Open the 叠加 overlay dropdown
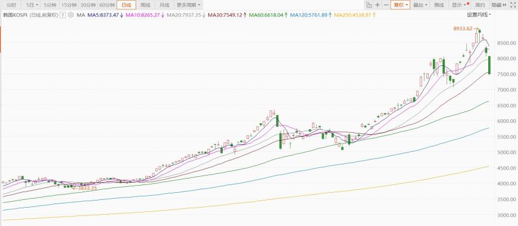The height and width of the screenshot is (226, 518). [420, 5]
